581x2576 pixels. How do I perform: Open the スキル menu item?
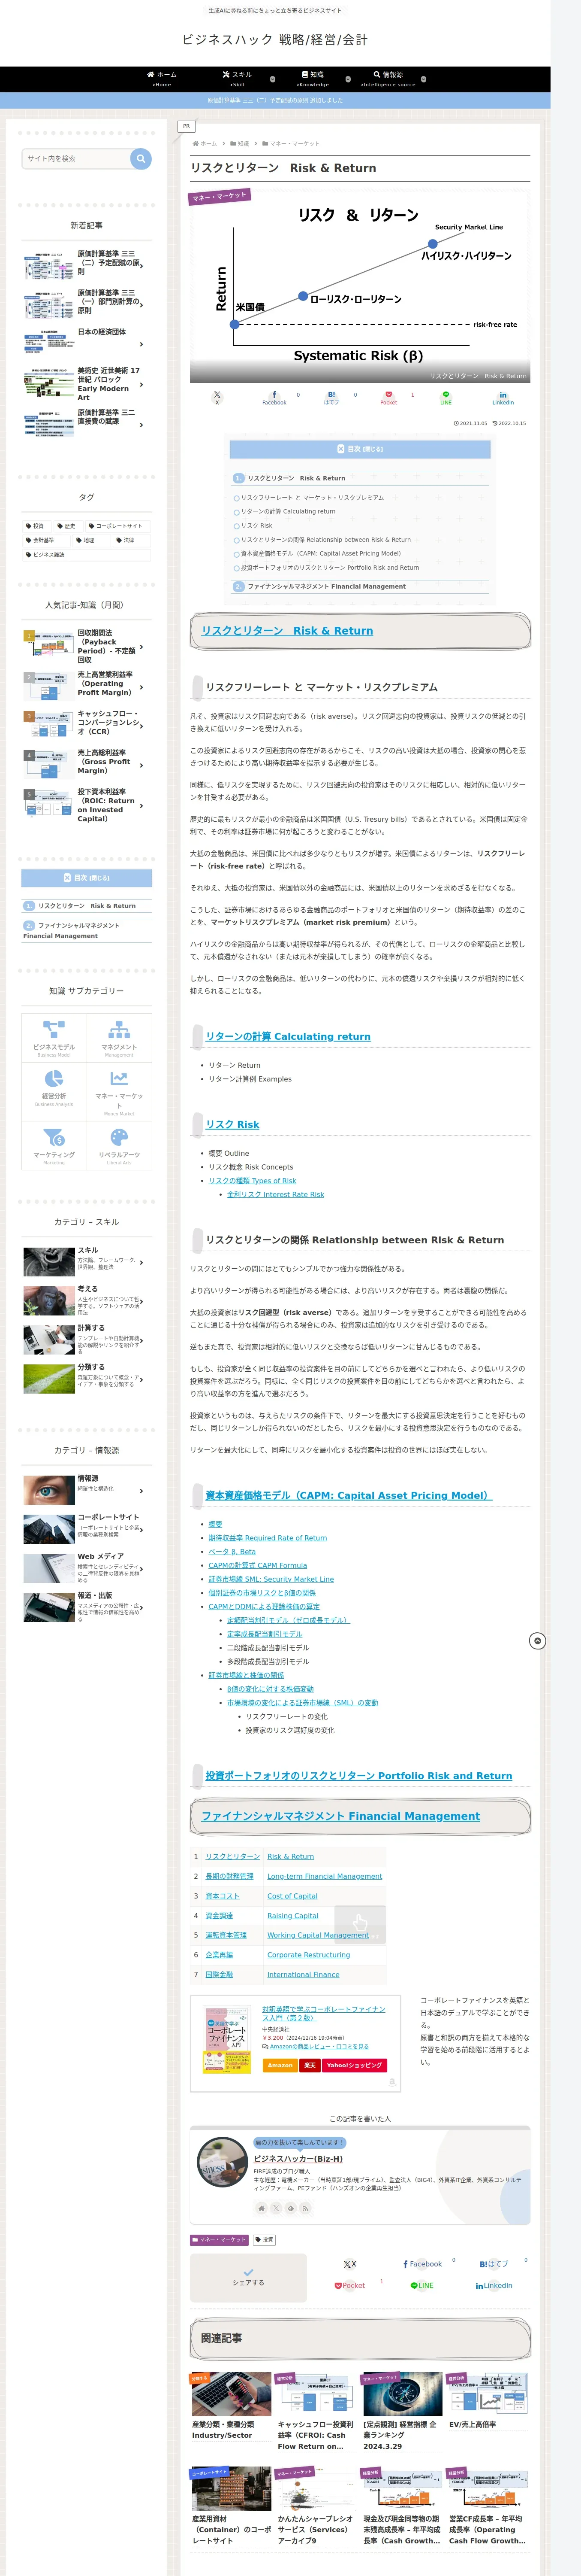coord(238,79)
